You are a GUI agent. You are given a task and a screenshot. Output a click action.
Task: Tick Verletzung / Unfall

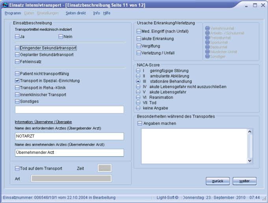(139, 53)
